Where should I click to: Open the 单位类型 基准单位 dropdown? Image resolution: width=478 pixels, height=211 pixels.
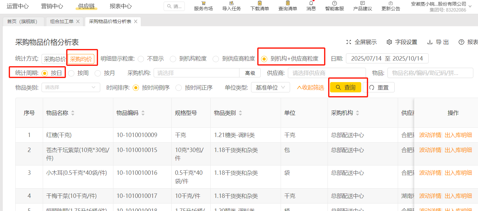coord(270,87)
